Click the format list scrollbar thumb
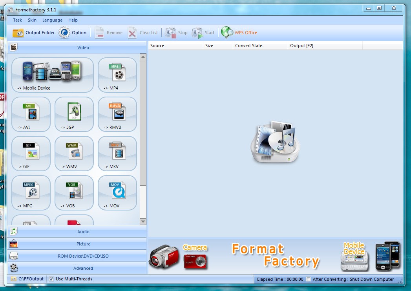The height and width of the screenshot is (291, 411). tap(143, 123)
